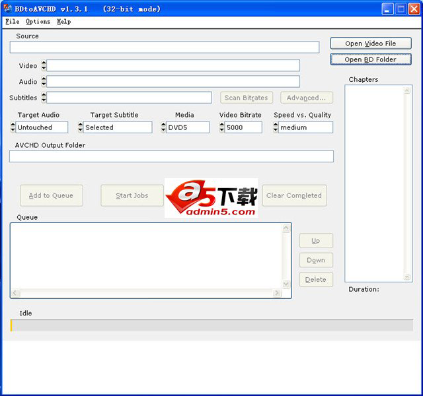
Task: Click the Video stream field
Action: [x=173, y=65]
